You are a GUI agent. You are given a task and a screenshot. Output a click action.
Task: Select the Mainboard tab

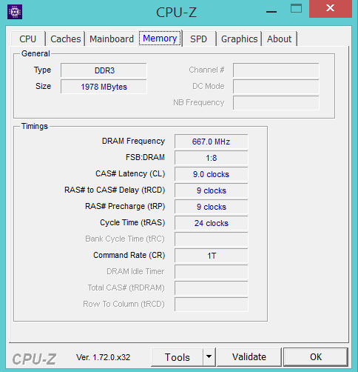[112, 39]
